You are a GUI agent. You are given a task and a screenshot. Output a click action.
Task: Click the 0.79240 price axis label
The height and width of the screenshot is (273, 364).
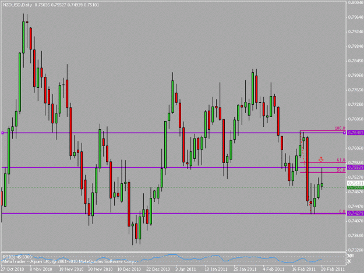355,31
